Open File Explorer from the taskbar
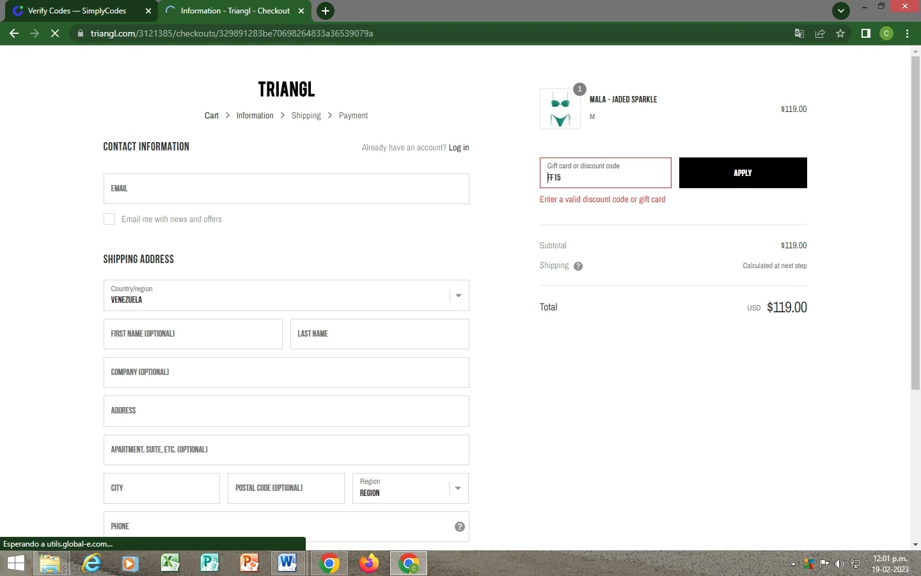 (50, 563)
